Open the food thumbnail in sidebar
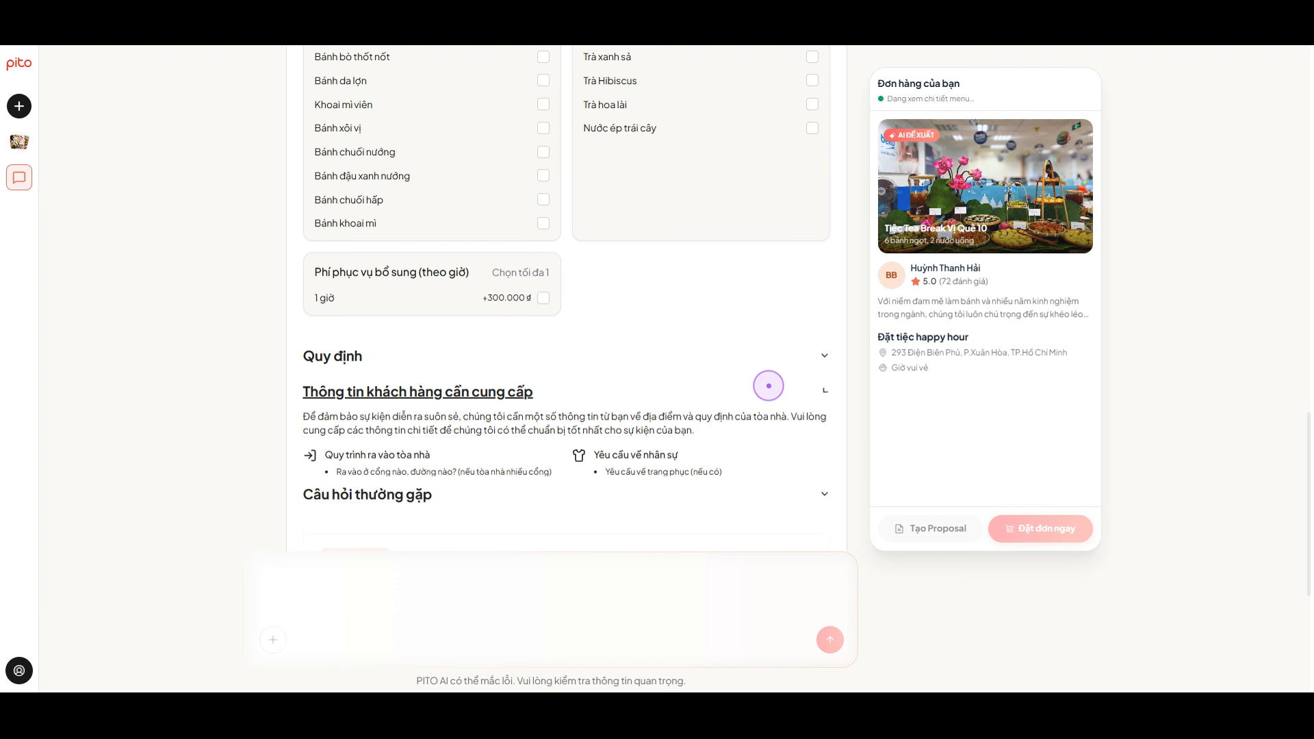The image size is (1314, 739). click(19, 142)
